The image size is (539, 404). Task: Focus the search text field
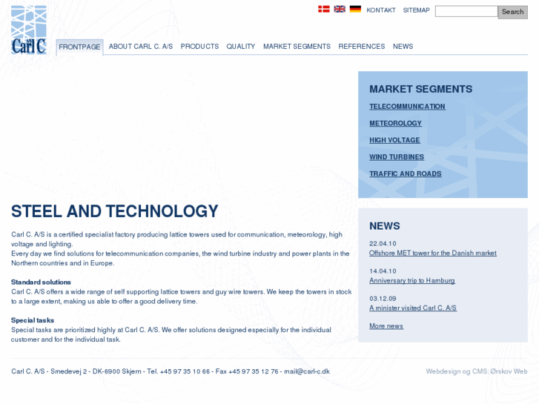click(466, 11)
